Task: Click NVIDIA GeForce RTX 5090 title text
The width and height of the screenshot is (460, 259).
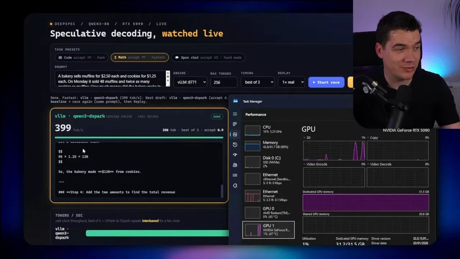Action: tap(406, 130)
